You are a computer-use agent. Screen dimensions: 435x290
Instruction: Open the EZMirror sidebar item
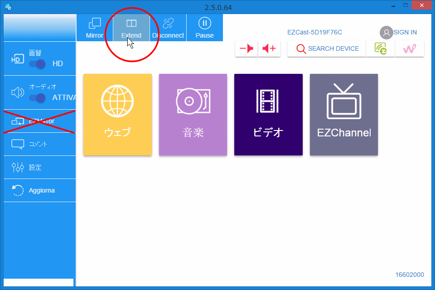point(39,121)
